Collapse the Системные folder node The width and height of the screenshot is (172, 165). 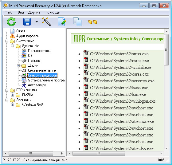click(x=6, y=41)
